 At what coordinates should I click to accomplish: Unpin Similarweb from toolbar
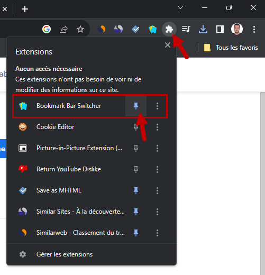click(x=136, y=233)
